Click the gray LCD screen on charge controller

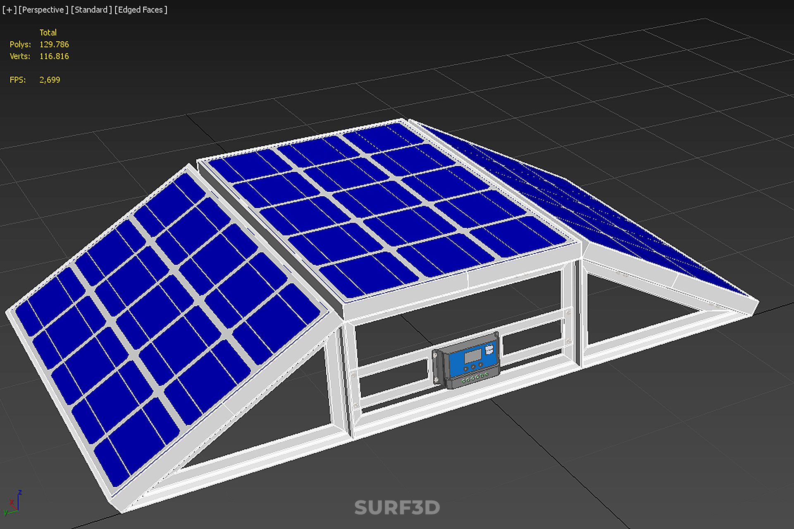[473, 356]
